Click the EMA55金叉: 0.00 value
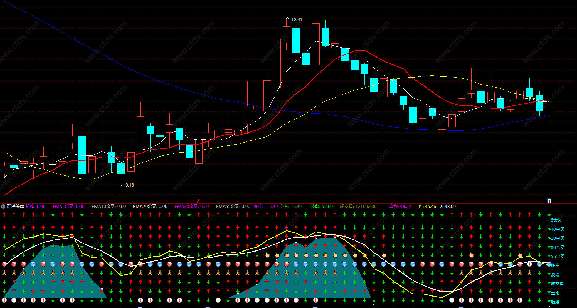Screen dimensions: 577x308 click(x=233, y=207)
